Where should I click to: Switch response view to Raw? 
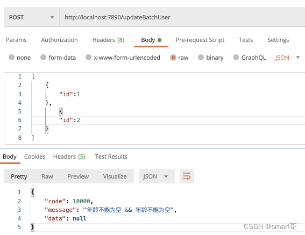pyautogui.click(x=47, y=176)
